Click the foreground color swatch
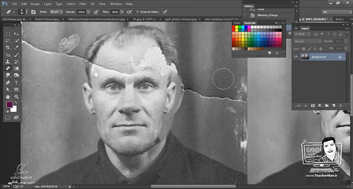Screen dimensions: 353x189 (9, 104)
